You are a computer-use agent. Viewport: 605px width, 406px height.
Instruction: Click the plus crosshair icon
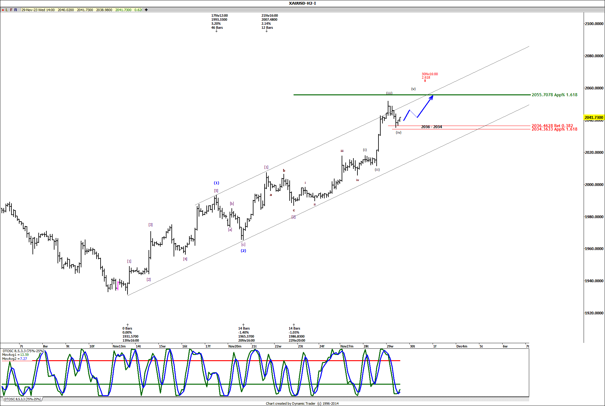tap(146, 10)
